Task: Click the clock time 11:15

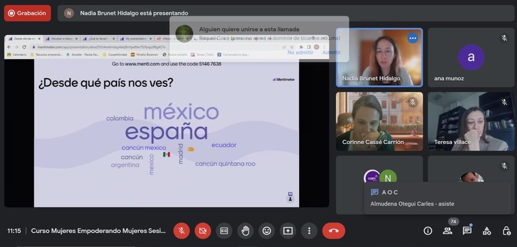Action: point(14,231)
